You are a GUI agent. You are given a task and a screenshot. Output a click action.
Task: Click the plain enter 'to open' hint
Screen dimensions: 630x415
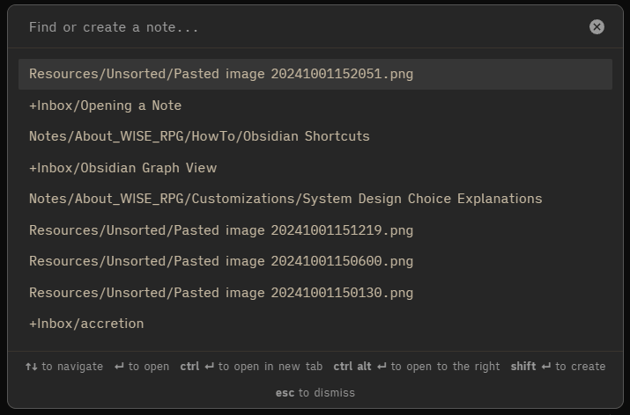(148, 367)
